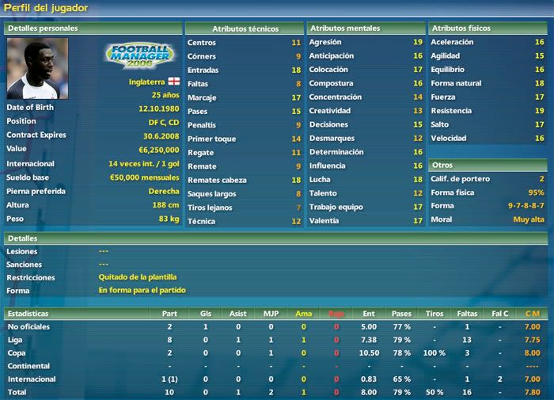Screen dimensions: 554x400
Task: Click the 'MJP' column header
Action: pyautogui.click(x=271, y=314)
